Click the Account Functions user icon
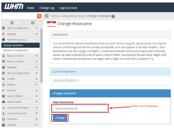Viewport: 174px width, 130px height. 3,113
